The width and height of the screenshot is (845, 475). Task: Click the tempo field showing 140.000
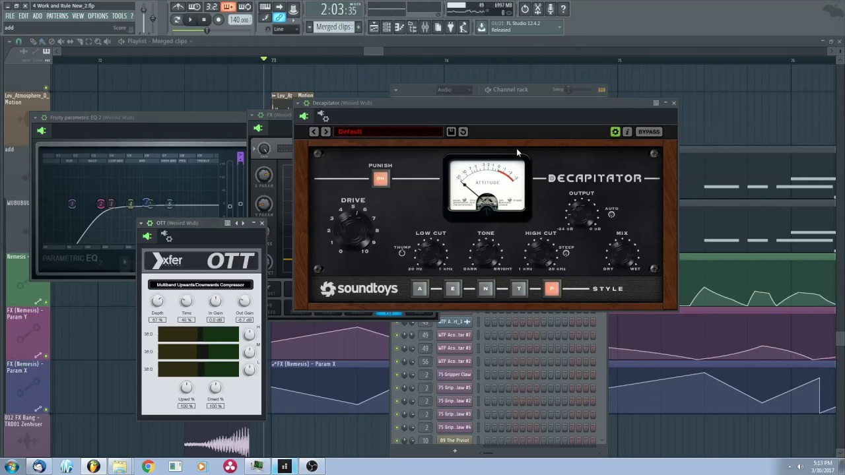coord(239,20)
